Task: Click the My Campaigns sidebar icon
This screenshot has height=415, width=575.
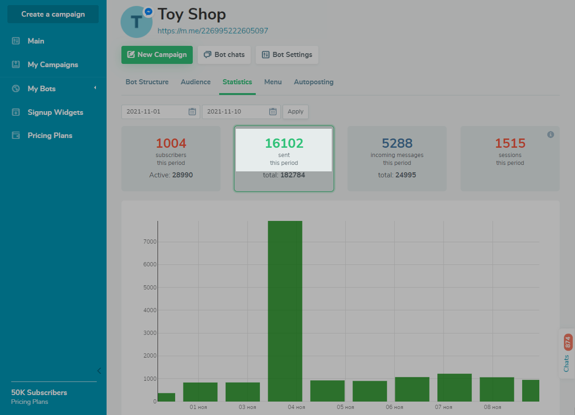Action: click(16, 65)
